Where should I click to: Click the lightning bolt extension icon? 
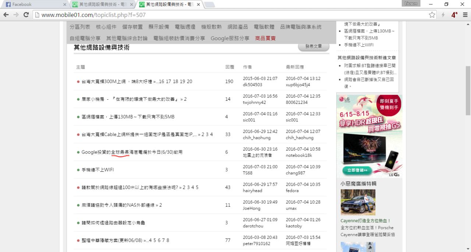point(443,15)
